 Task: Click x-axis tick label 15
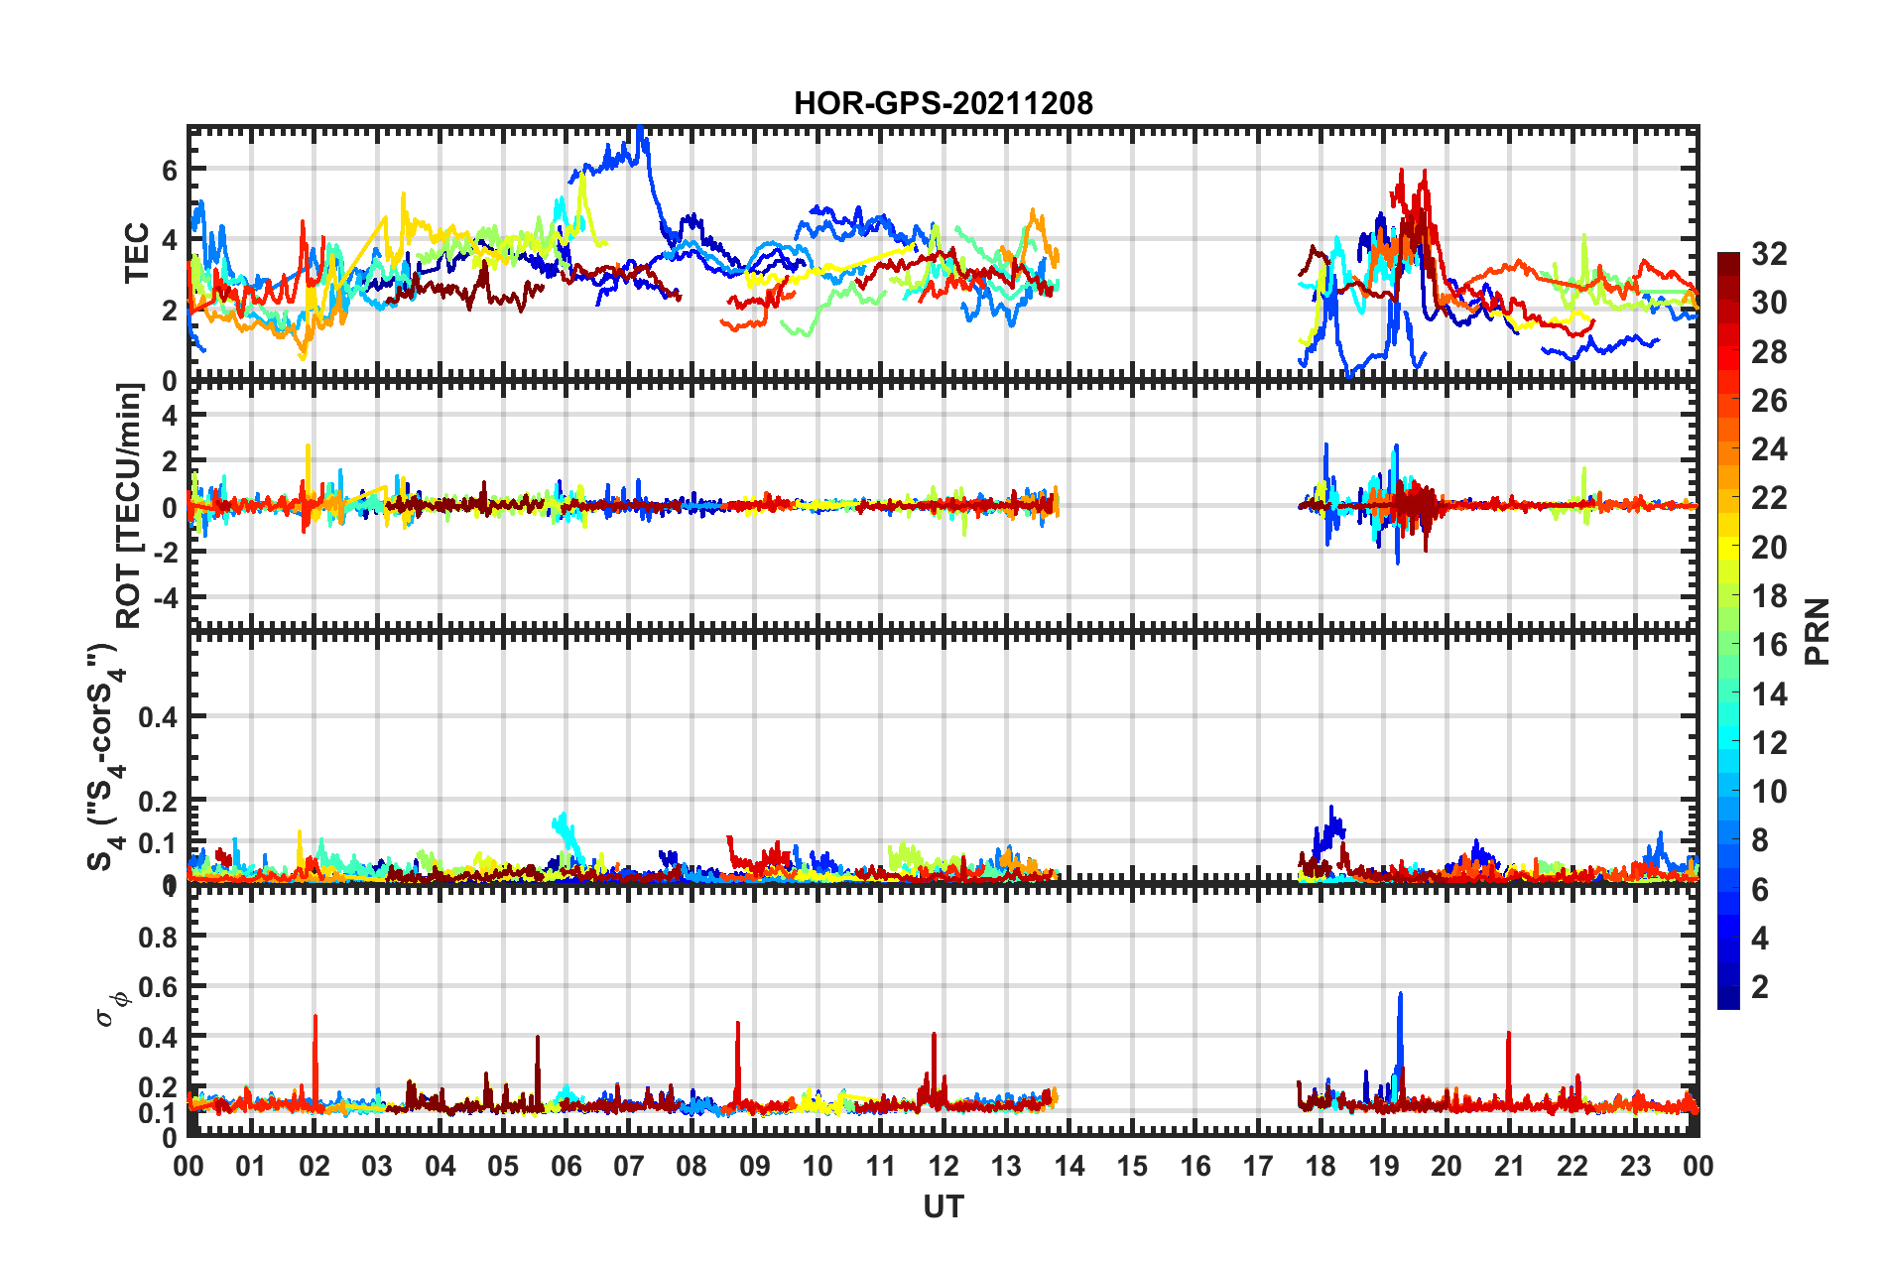tap(1132, 1166)
